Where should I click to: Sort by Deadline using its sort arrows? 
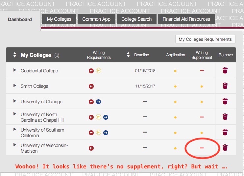(128, 55)
